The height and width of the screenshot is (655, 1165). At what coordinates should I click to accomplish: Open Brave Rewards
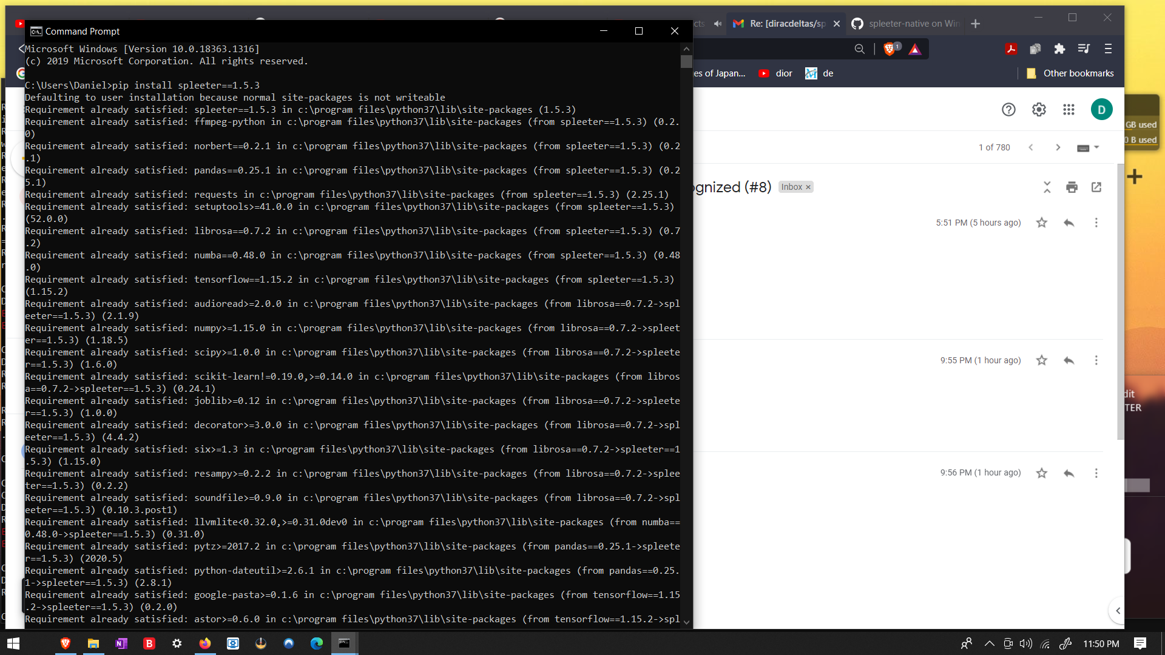(914, 49)
